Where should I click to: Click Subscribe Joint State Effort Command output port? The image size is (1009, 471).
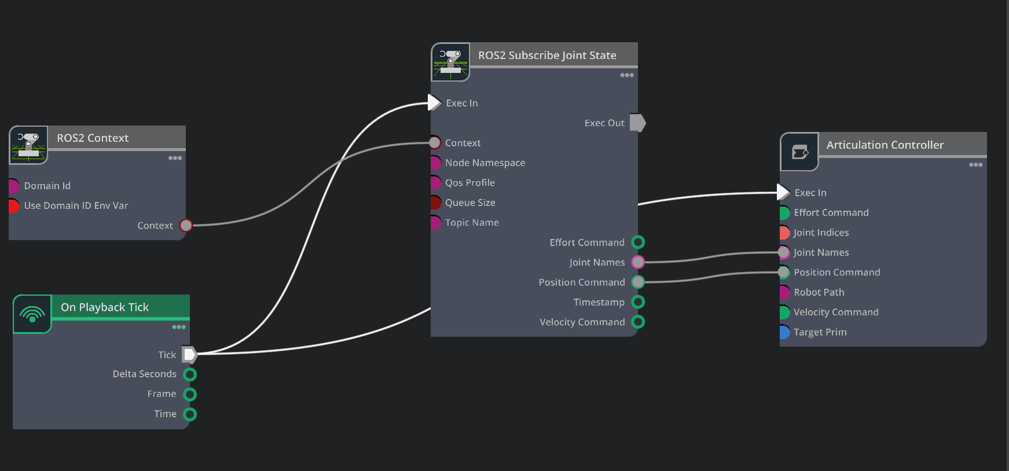638,242
